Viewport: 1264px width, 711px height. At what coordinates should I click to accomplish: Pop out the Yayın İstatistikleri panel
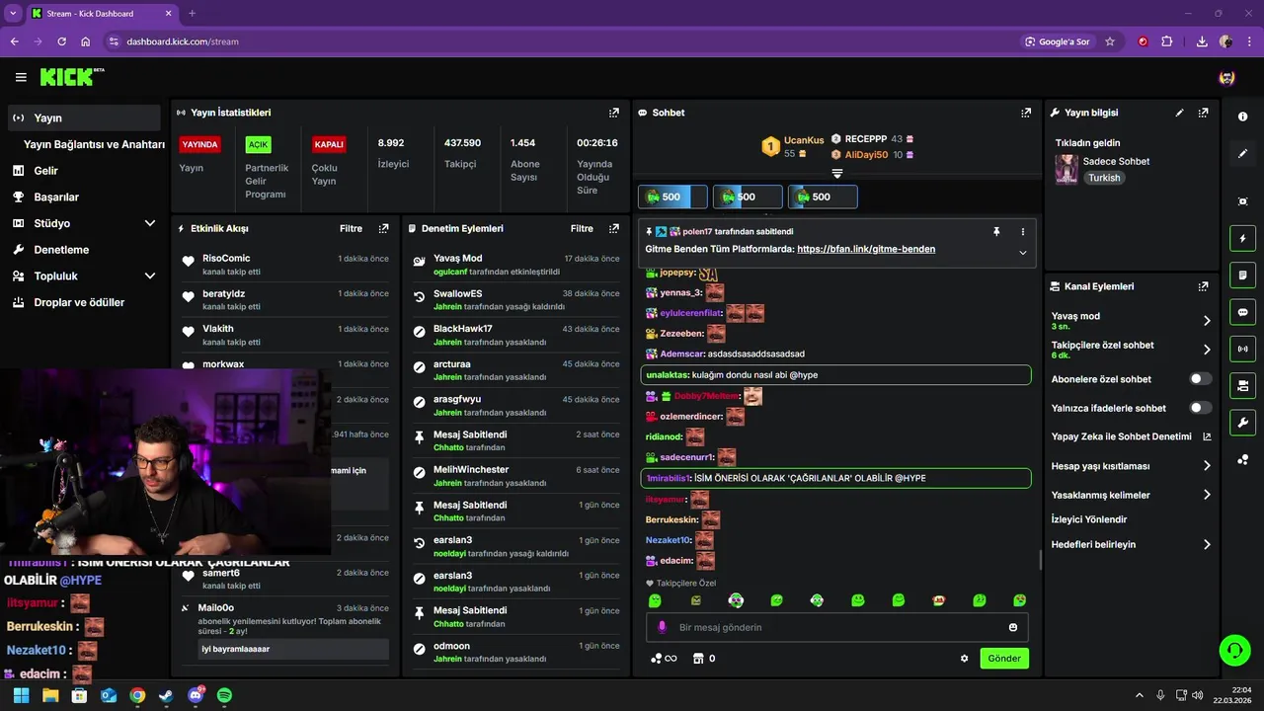click(x=614, y=113)
